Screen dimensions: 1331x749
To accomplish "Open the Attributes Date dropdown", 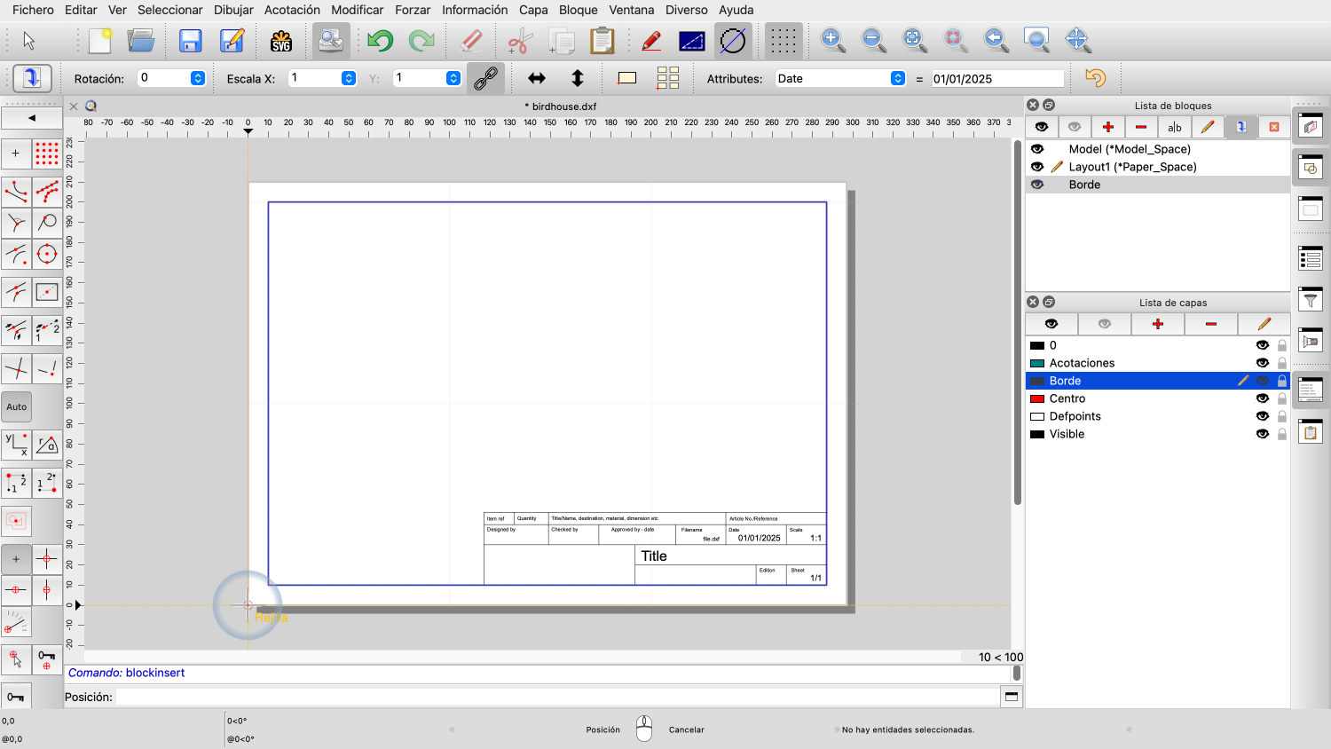I will [897, 78].
